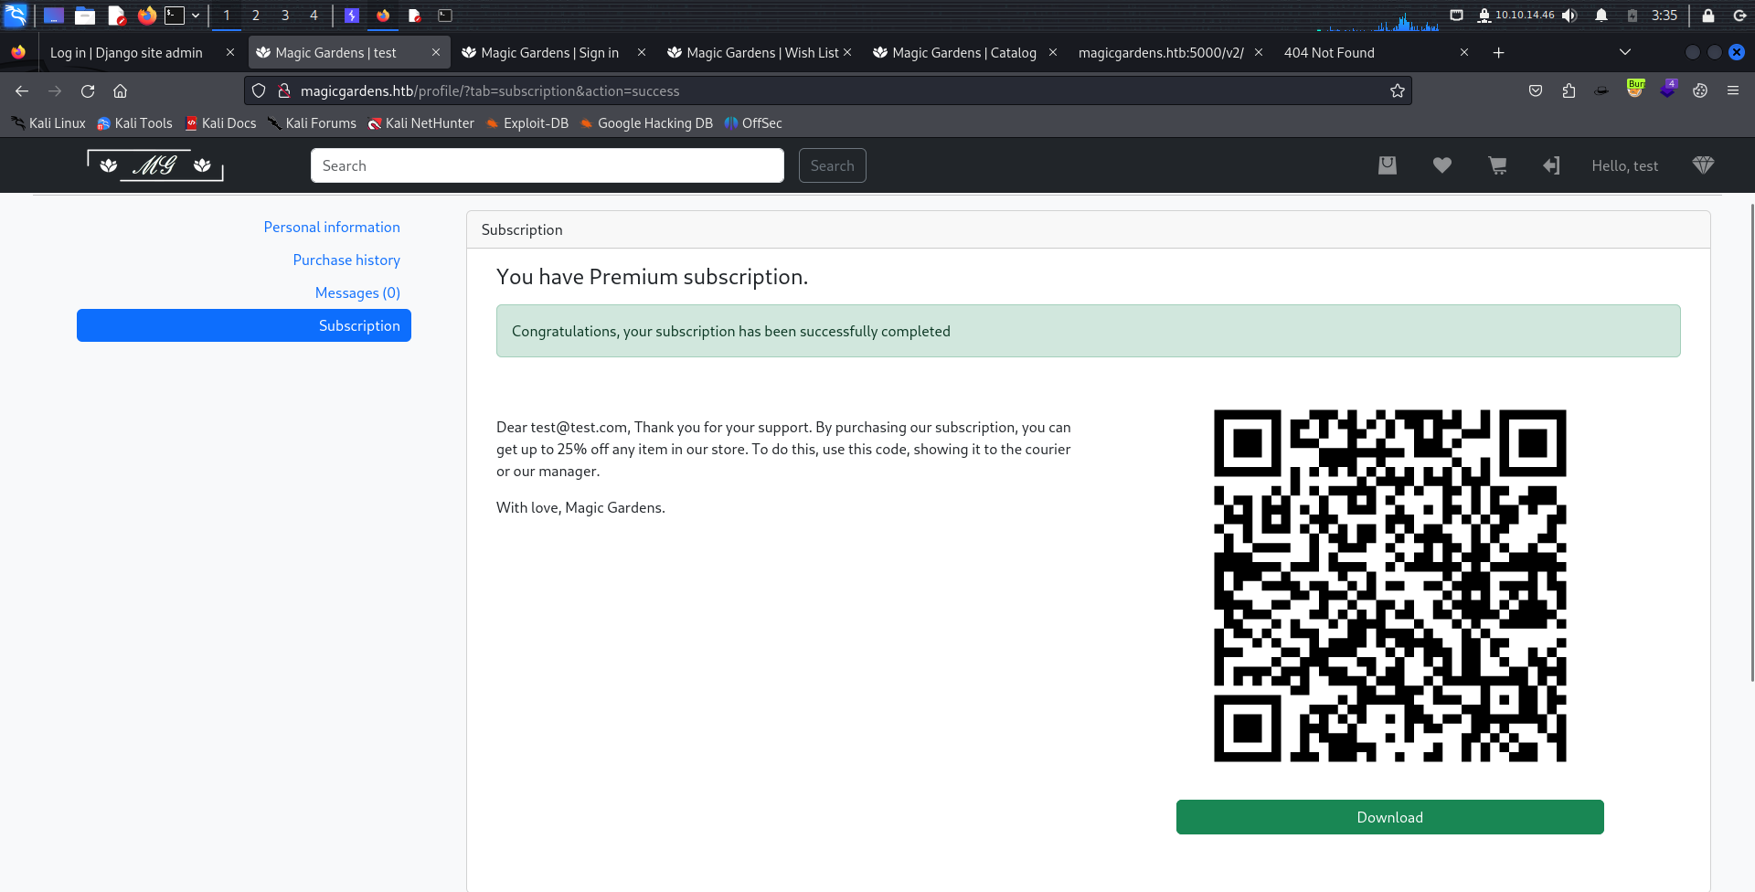The height and width of the screenshot is (892, 1755).
Task: Open Purchase history section
Action: point(346,260)
